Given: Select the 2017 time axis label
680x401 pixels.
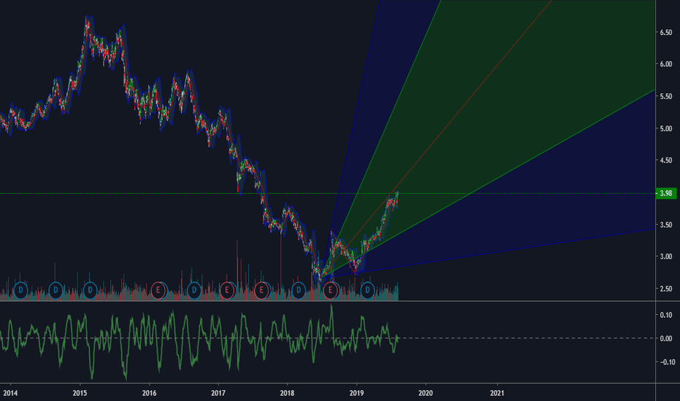Looking at the screenshot, I should coord(218,393).
